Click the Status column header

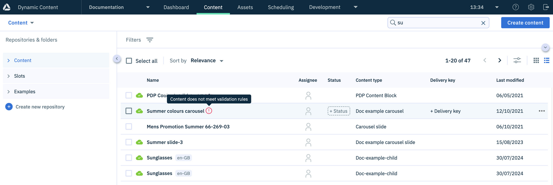coord(334,80)
